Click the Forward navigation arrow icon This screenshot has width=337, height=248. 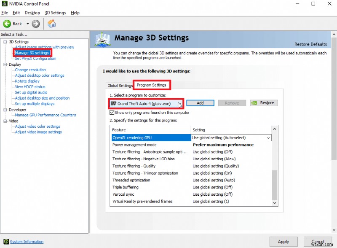pos(35,24)
